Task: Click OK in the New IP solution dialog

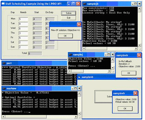Action: [65, 36]
